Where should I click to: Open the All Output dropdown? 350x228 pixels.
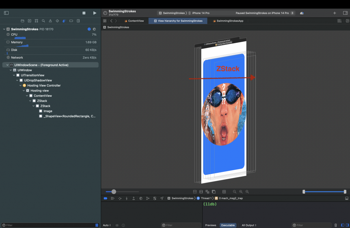point(249,225)
